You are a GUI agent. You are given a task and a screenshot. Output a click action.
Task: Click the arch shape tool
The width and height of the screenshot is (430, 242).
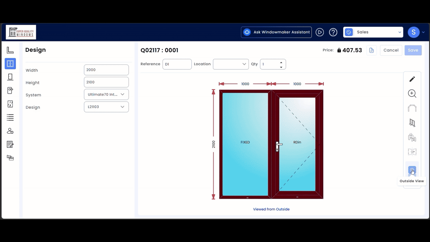[x=412, y=108]
